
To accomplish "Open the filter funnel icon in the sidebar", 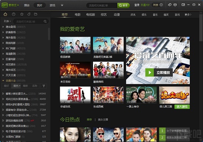I will click(44, 86).
